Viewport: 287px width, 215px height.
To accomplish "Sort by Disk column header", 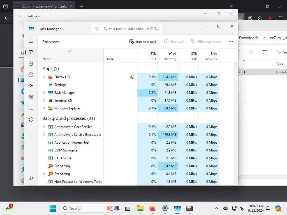I will (x=188, y=56).
